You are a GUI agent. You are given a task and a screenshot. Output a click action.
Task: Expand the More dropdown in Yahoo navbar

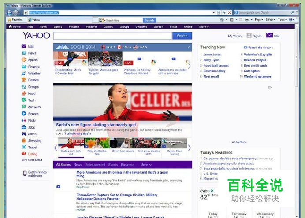204,26
